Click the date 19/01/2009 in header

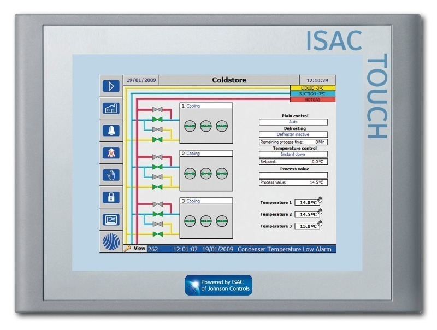(141, 80)
